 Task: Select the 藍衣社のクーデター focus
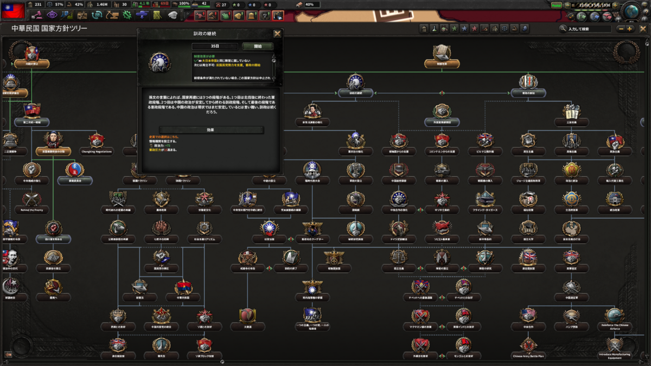312,232
